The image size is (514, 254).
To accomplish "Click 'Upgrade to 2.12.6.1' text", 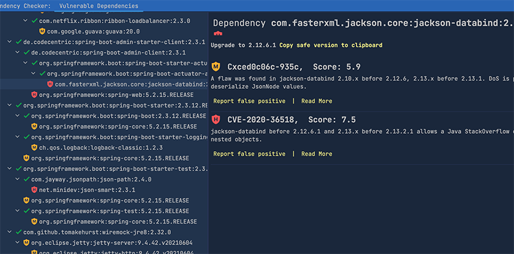I will coord(244,45).
